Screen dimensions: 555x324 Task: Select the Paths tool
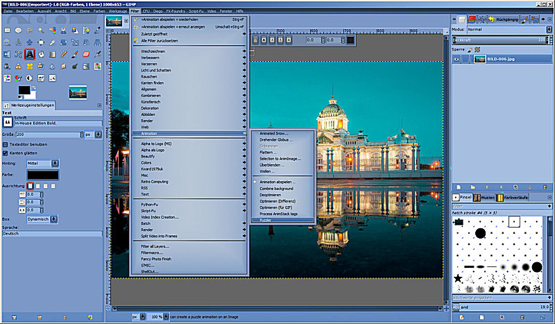click(86, 31)
